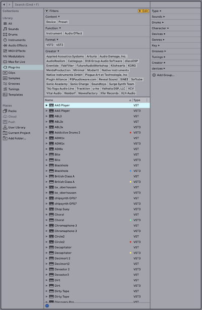Open the Templates category
The height and width of the screenshot is (310, 202).
click(x=16, y=95)
